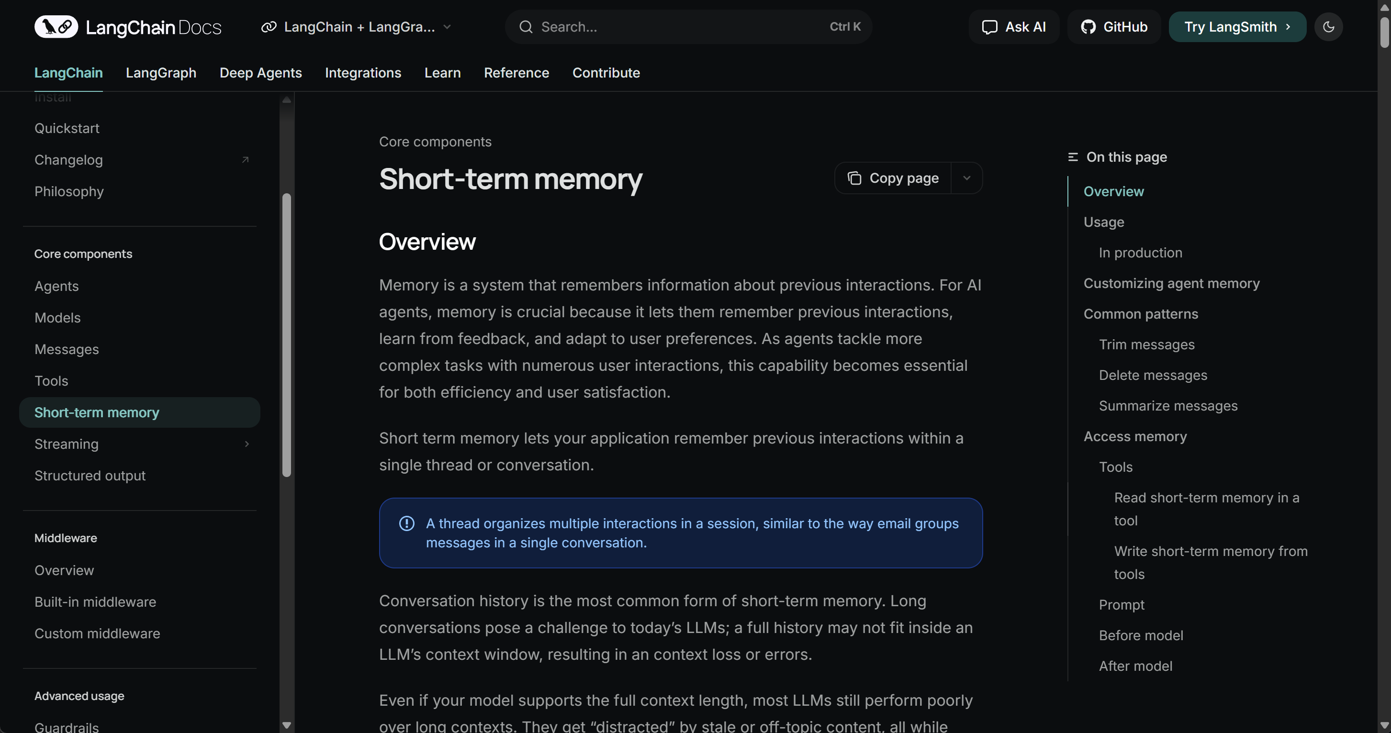Image resolution: width=1391 pixels, height=733 pixels.
Task: Click the sidebar scrollbar thumb
Action: pos(287,334)
